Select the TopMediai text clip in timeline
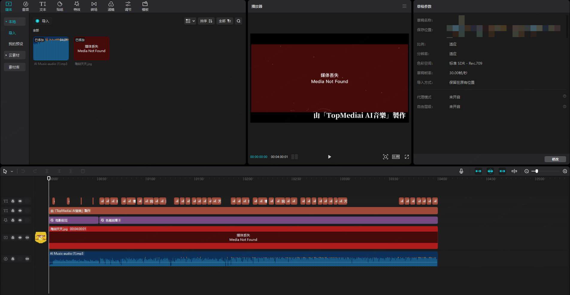The image size is (570, 295). coord(243,211)
